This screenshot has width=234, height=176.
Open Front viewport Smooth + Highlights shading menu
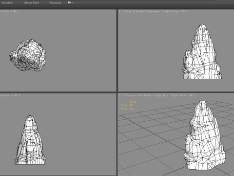148,11
